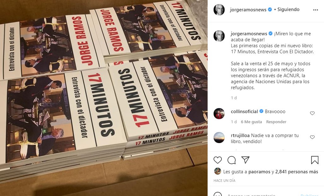
Task: Open comments via speech bubble icon
Action: 232,160
